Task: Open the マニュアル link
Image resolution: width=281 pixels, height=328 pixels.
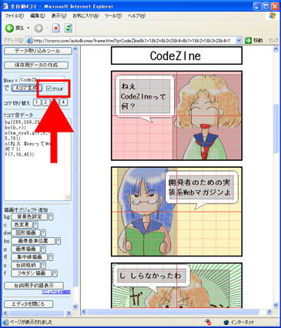Action: (56, 293)
